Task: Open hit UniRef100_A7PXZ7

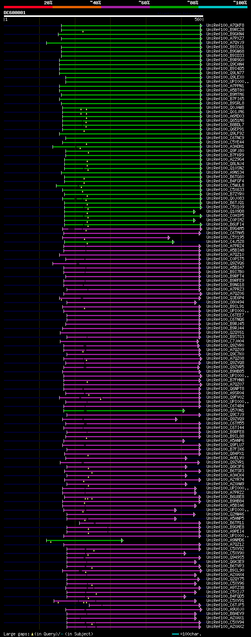Action: pyautogui.click(x=225, y=38)
